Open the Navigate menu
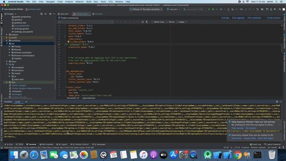Image resolution: width=286 pixels, height=161 pixels. (x=50, y=2)
